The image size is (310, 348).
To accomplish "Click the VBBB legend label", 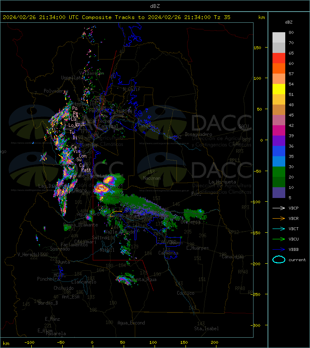I will (x=294, y=250).
